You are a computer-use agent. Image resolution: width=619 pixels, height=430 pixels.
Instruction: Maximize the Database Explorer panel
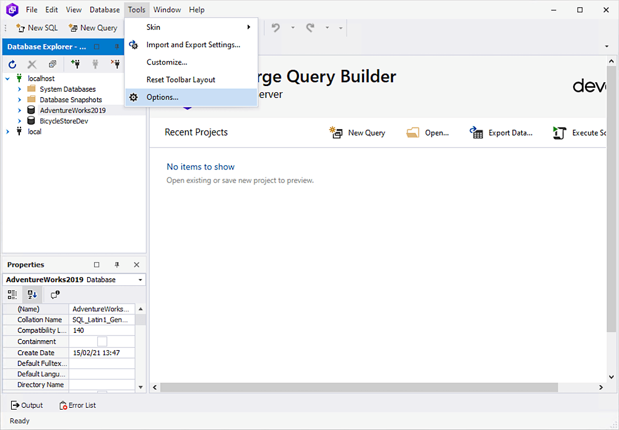coord(97,46)
